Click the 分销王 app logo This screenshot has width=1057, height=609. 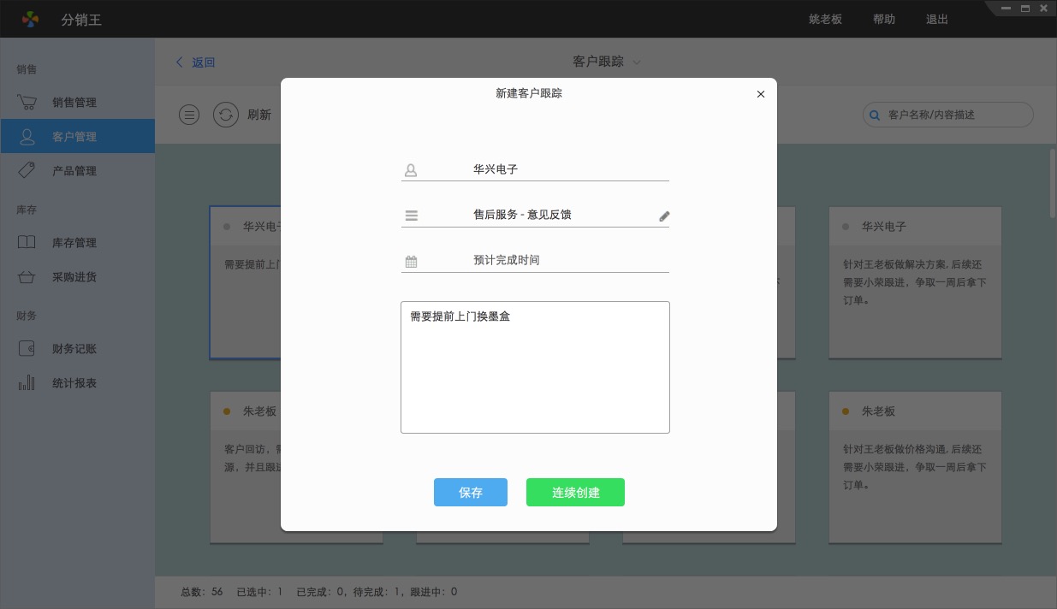31,19
